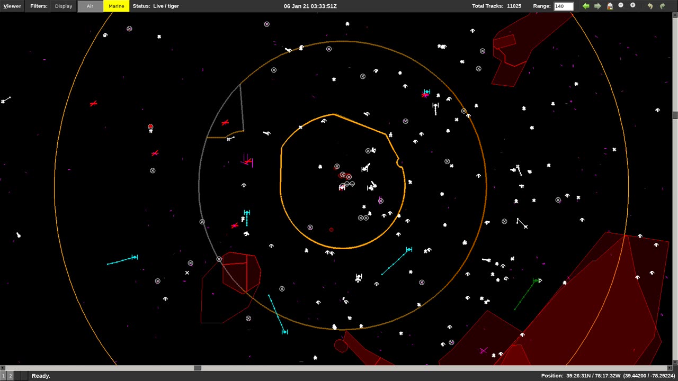This screenshot has height=381, width=678.
Task: Switch to view tab 2
Action: point(10,376)
